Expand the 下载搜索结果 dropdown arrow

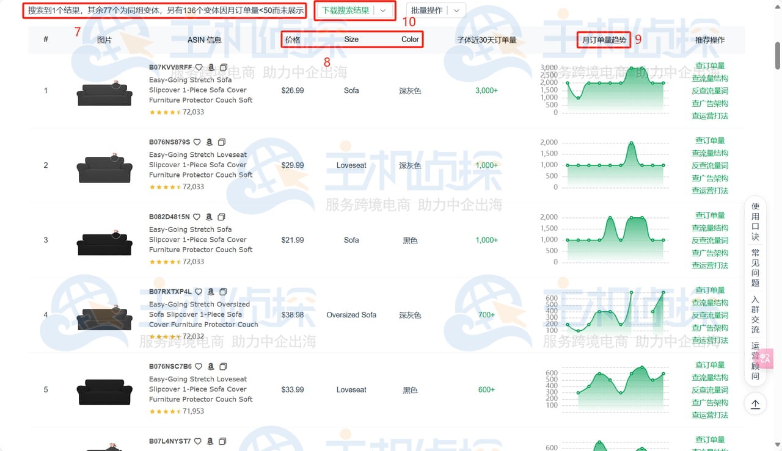point(383,10)
